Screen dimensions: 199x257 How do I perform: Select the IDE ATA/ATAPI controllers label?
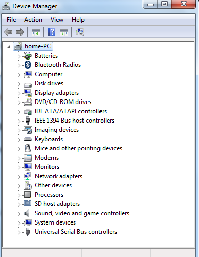[x=71, y=111]
